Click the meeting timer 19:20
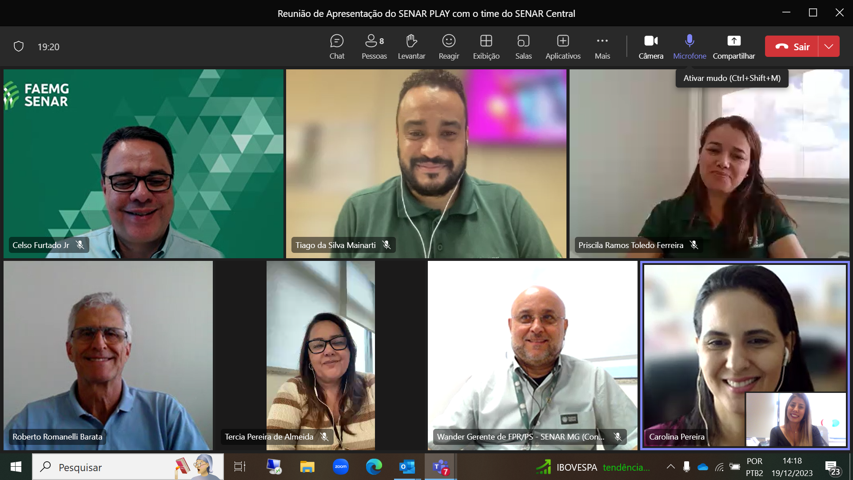Screen dimensions: 853x480 coord(48,47)
